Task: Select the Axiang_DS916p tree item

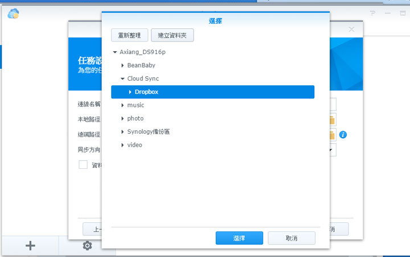Action: 142,52
